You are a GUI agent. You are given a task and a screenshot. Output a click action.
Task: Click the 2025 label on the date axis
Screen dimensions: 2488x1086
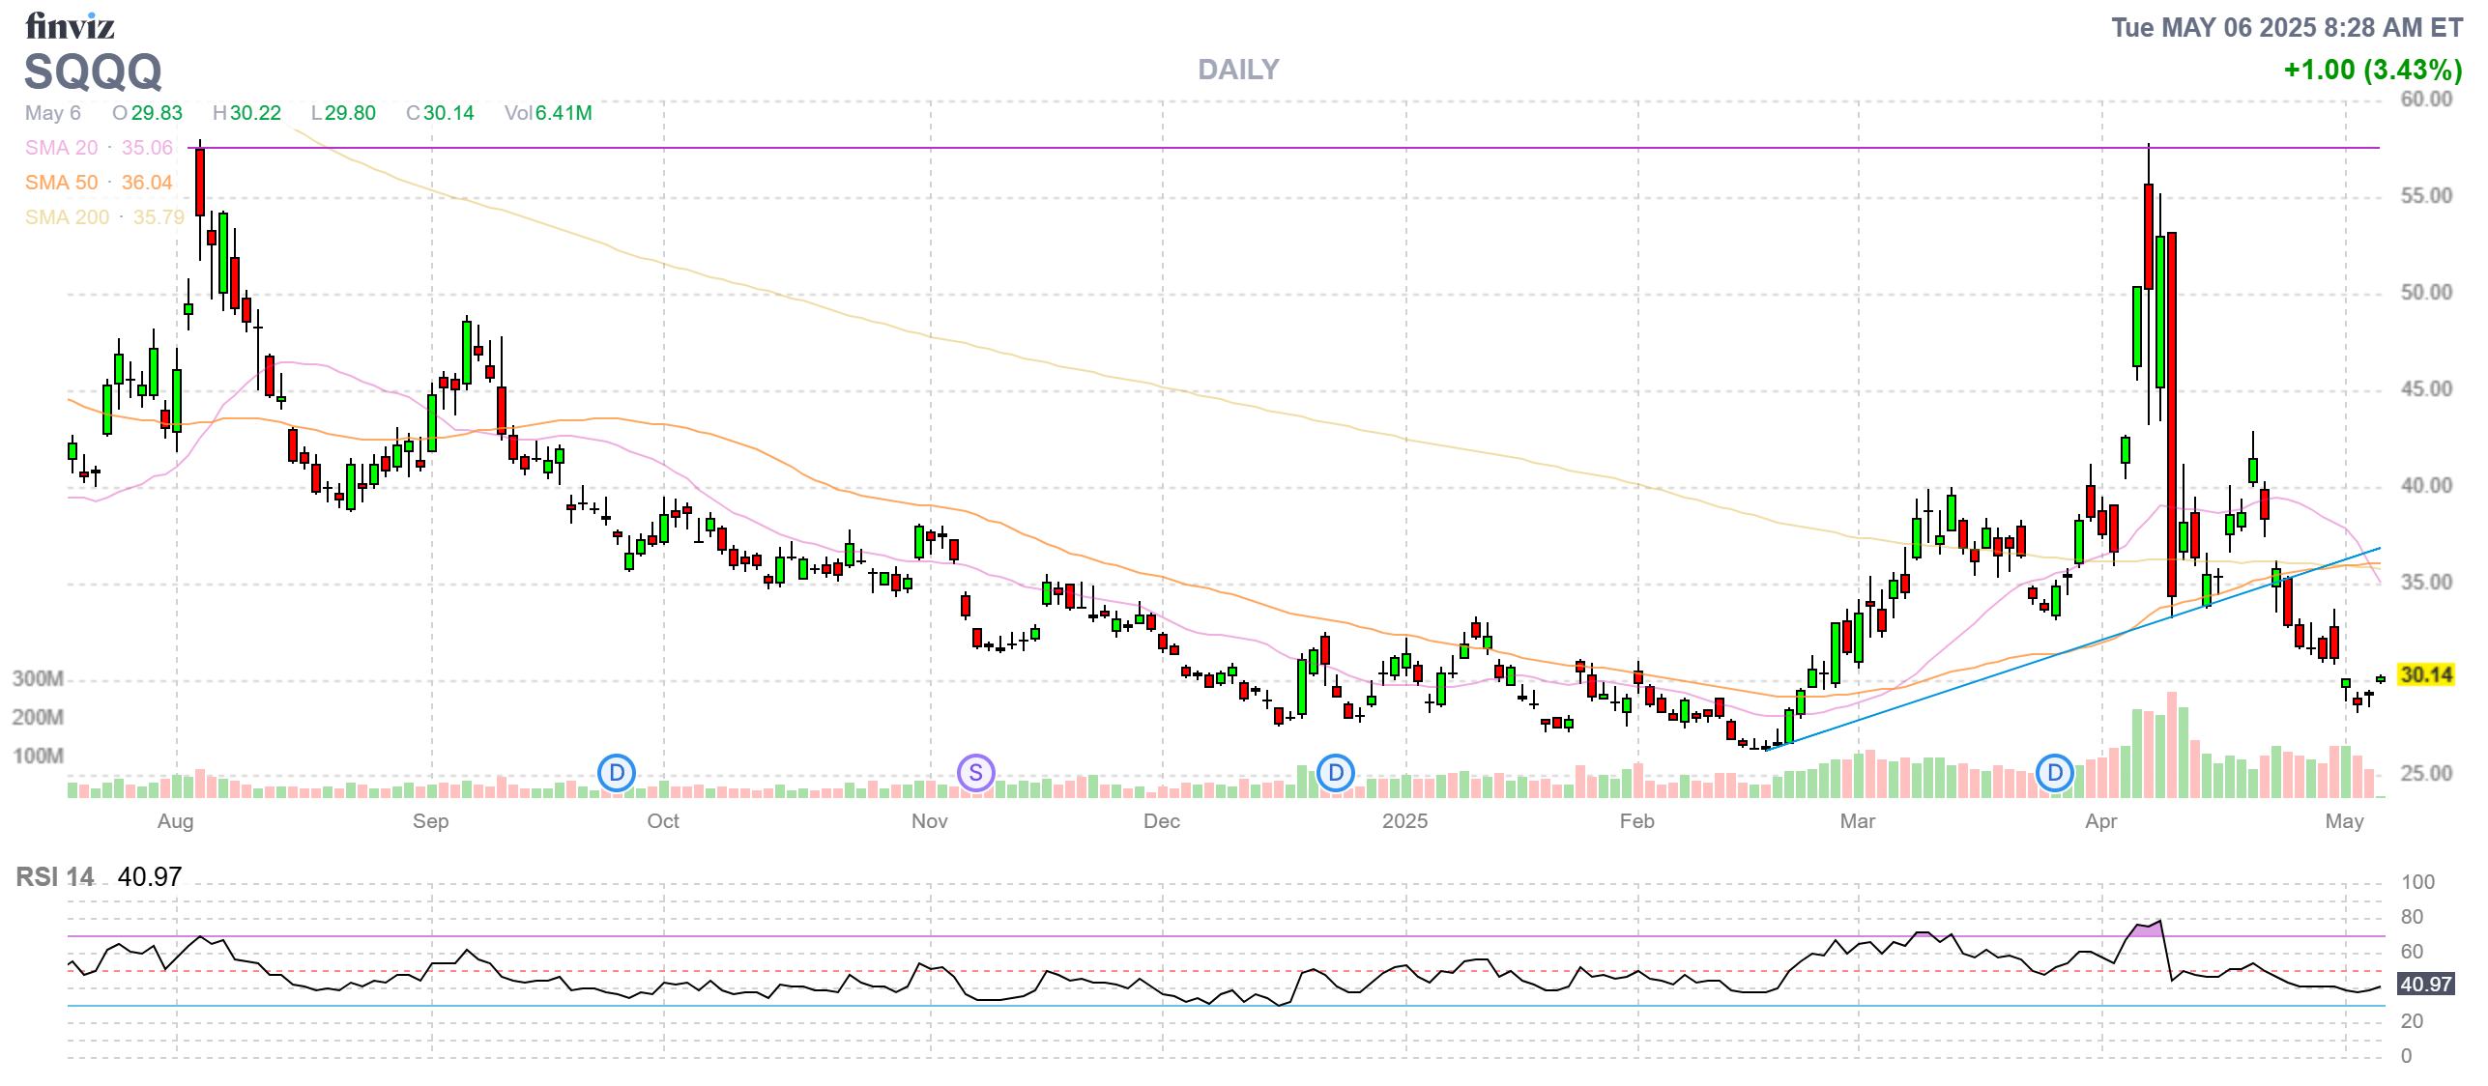point(1404,821)
